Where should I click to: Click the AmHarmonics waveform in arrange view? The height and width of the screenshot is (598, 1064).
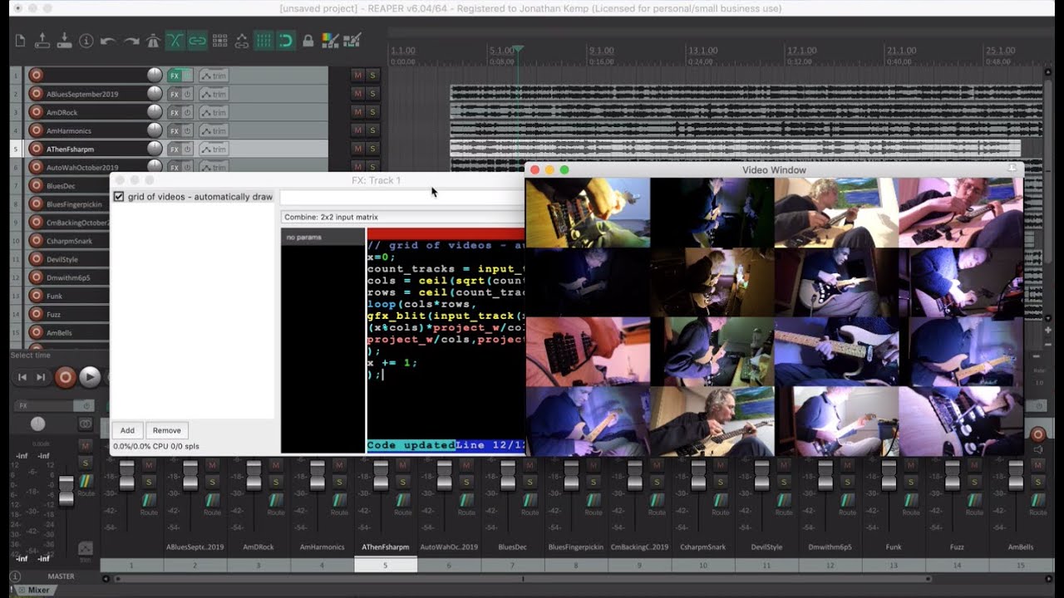[746, 129]
